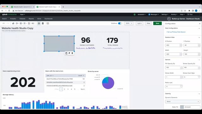Toggle the Gridlines switch
Screen dimensions: 202x114
(120, 23)
